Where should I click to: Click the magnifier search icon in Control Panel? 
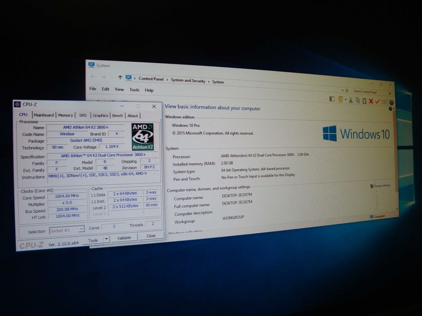click(390, 93)
